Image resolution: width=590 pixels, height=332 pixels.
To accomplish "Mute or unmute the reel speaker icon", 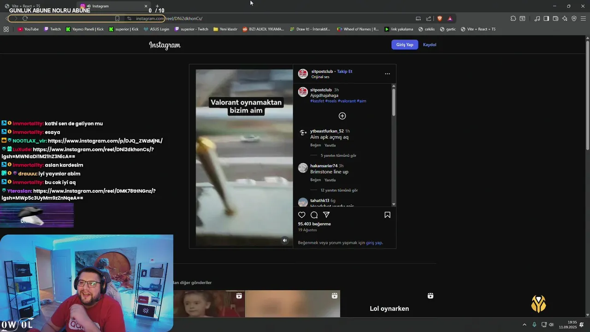I will 284,240.
